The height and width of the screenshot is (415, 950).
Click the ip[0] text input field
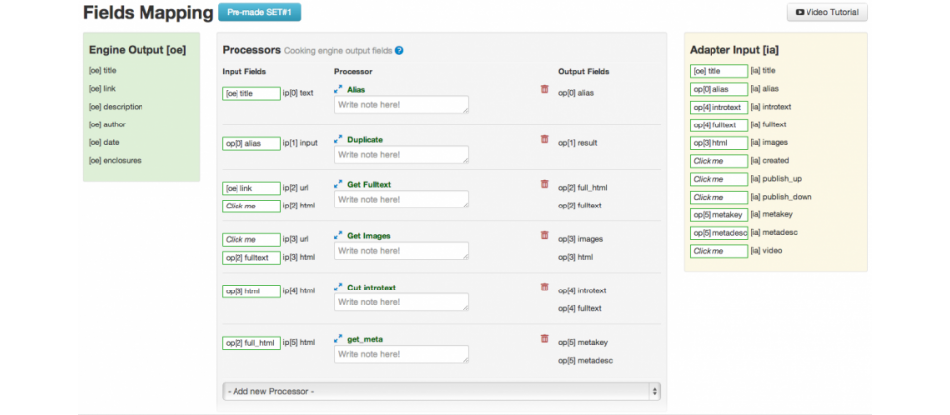coord(251,93)
